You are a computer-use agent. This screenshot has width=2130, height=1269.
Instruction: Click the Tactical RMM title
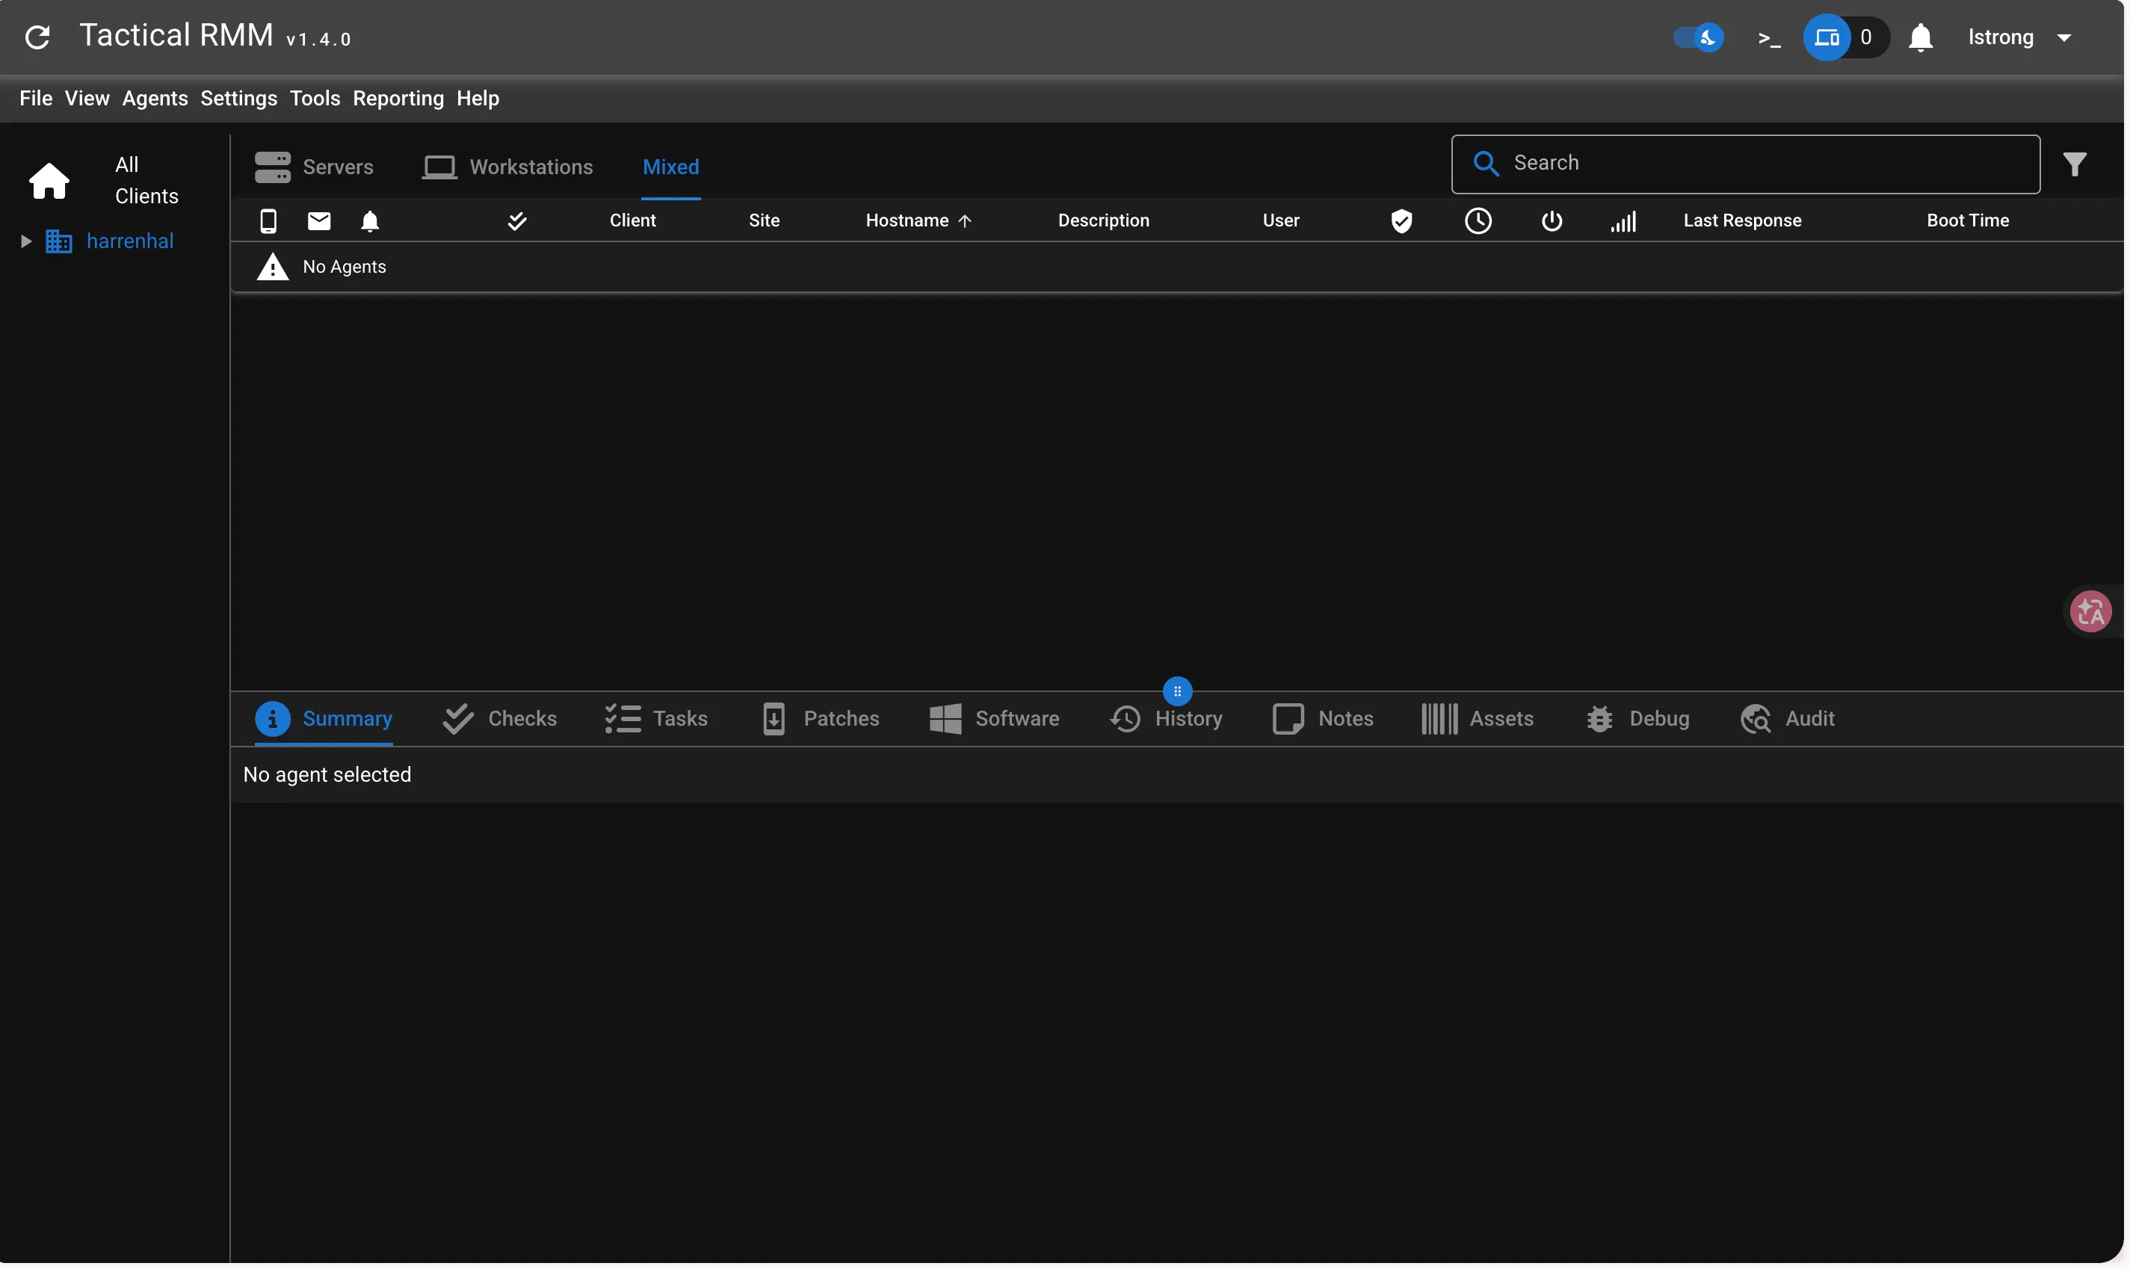point(176,36)
